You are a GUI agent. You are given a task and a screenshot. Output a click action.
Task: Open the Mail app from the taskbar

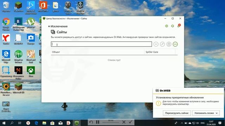pos(60,123)
